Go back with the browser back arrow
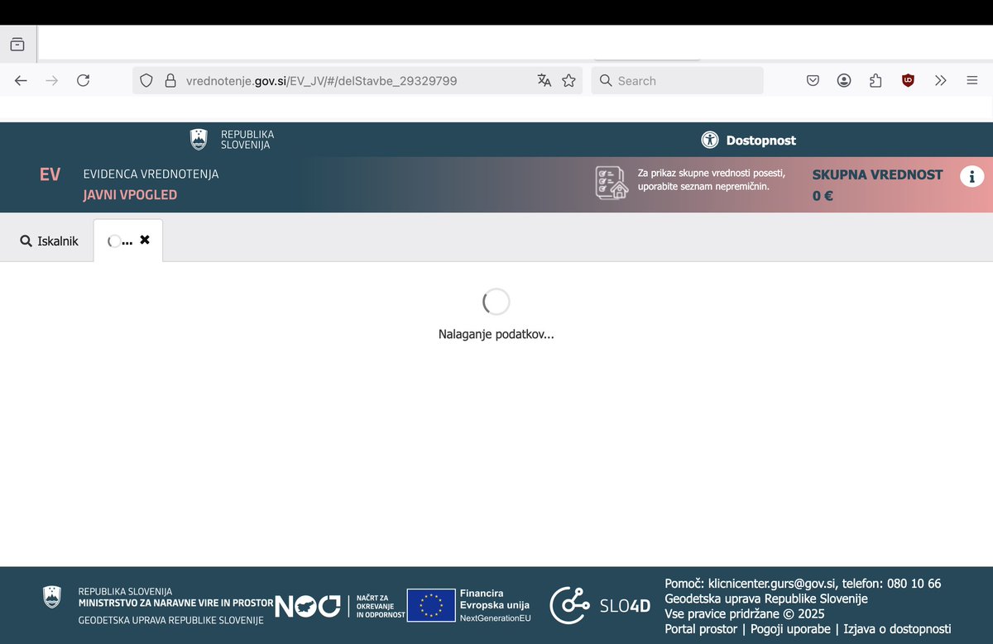 22,80
